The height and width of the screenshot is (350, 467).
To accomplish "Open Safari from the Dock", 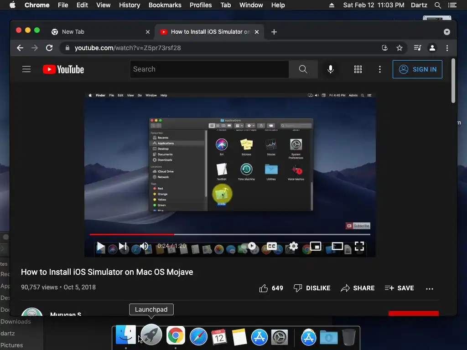I will pyautogui.click(x=199, y=337).
